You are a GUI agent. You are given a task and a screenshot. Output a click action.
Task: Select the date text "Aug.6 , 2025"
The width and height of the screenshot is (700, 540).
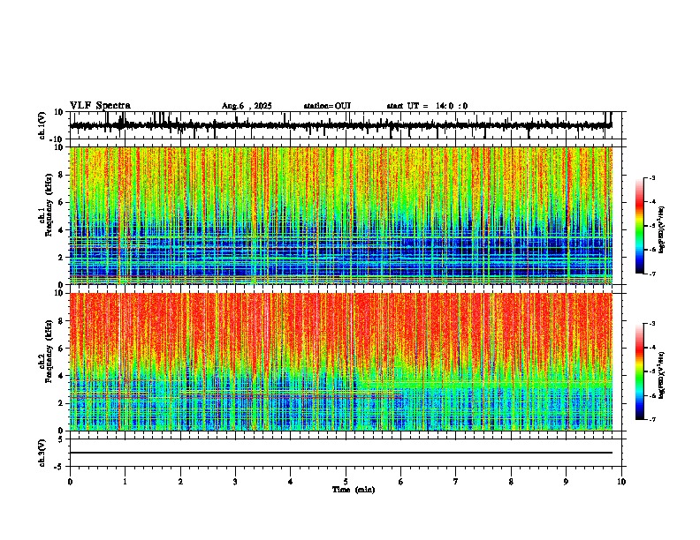pyautogui.click(x=247, y=106)
